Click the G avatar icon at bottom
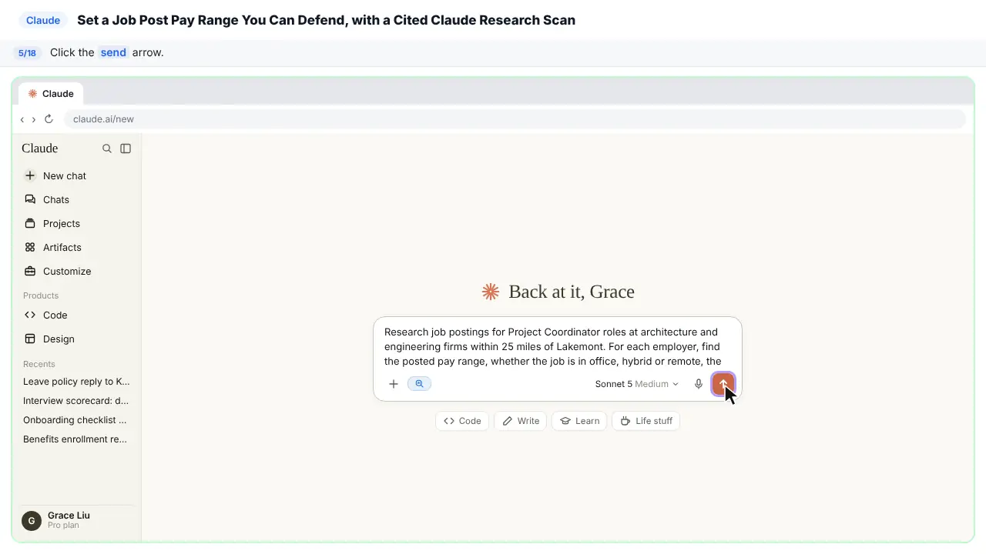The height and width of the screenshot is (554, 986). point(32,521)
